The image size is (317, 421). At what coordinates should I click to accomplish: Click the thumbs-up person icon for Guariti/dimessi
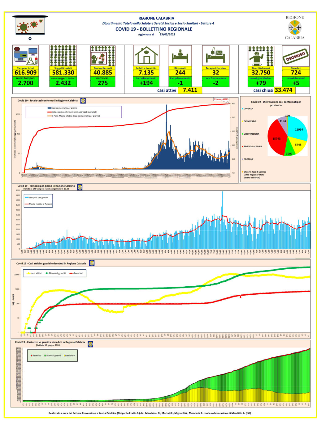261,56
